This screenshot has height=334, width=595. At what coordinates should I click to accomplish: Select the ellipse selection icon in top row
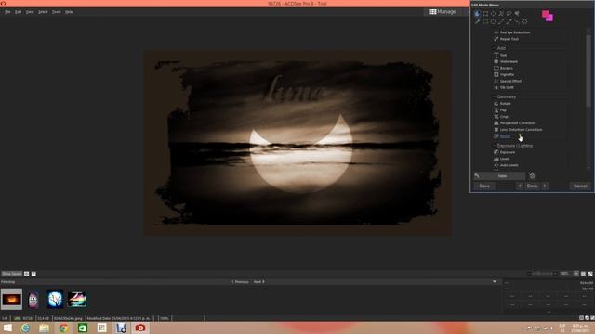coord(494,14)
